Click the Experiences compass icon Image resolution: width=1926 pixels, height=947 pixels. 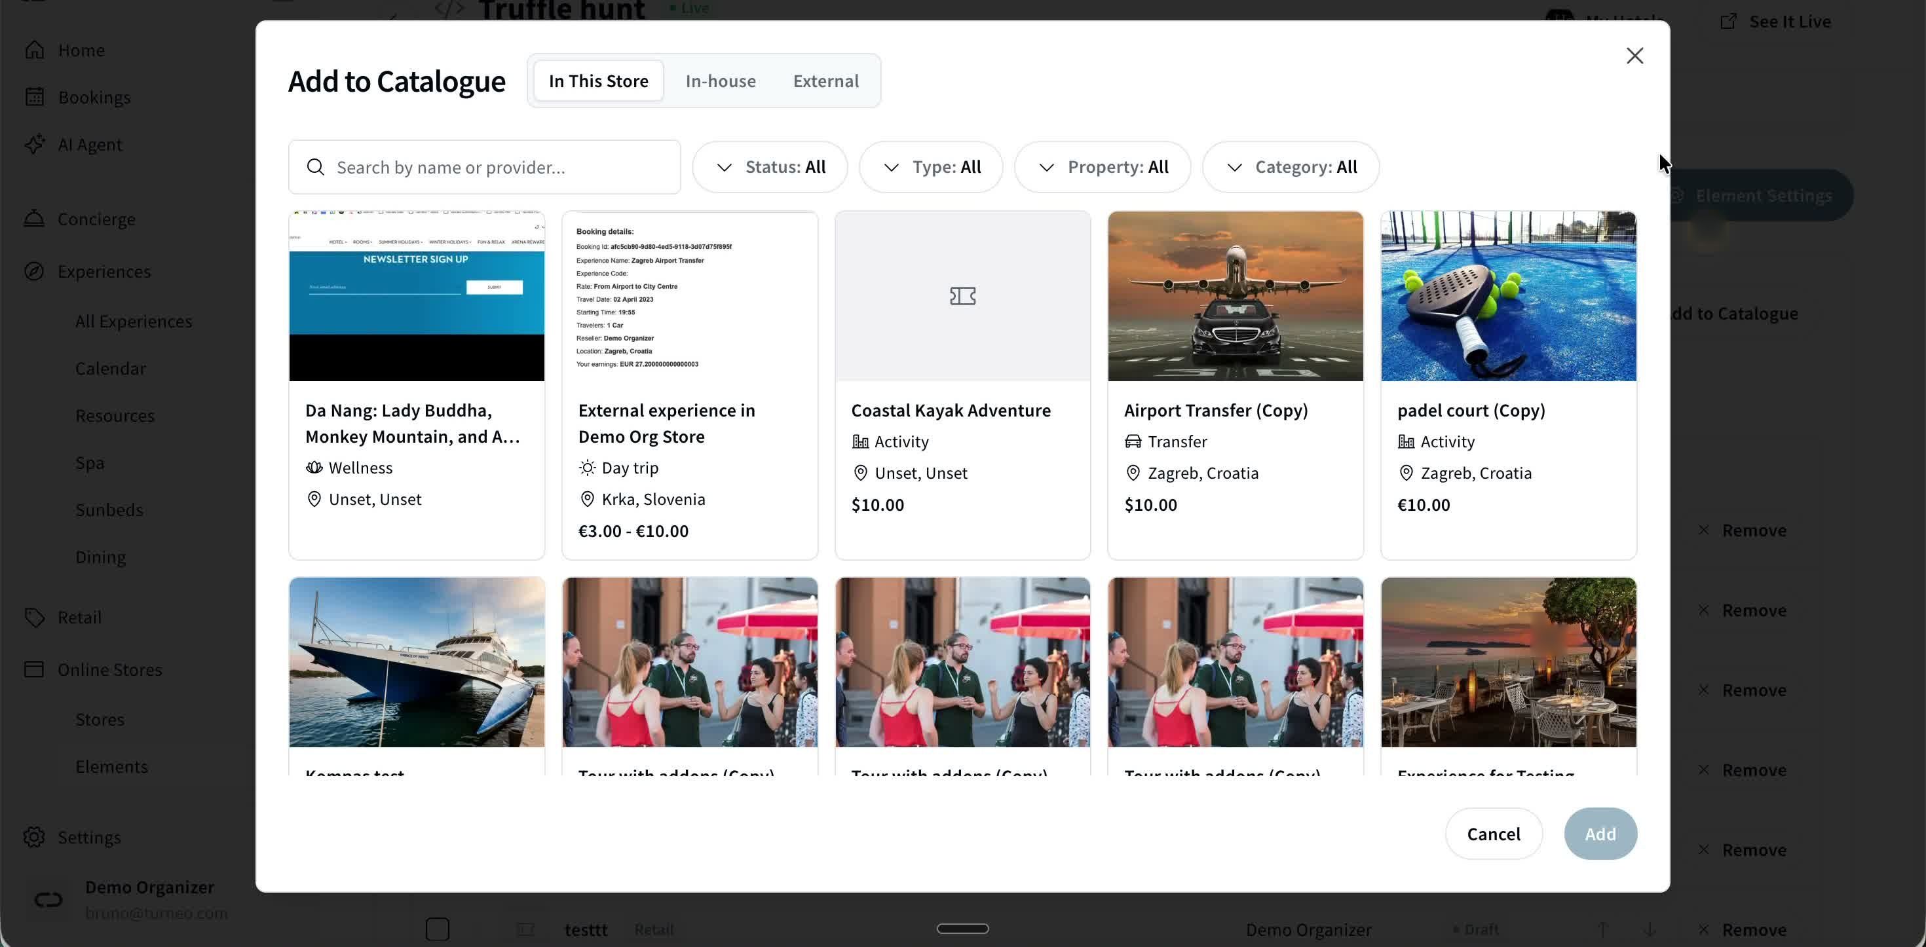click(34, 271)
